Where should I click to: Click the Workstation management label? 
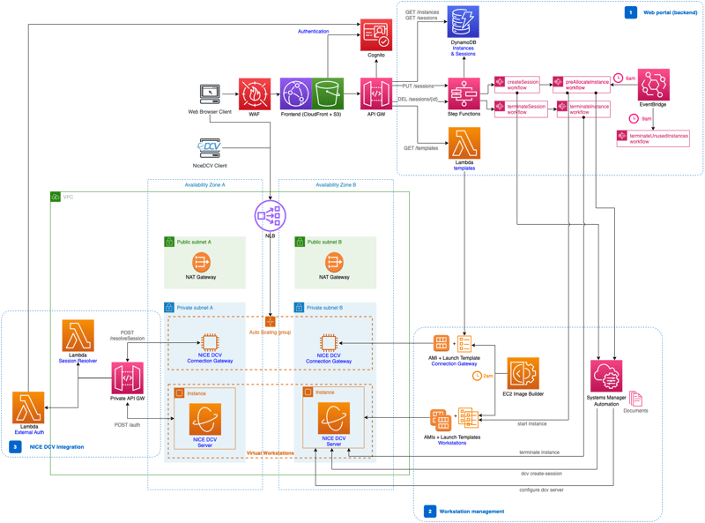coord(471,512)
